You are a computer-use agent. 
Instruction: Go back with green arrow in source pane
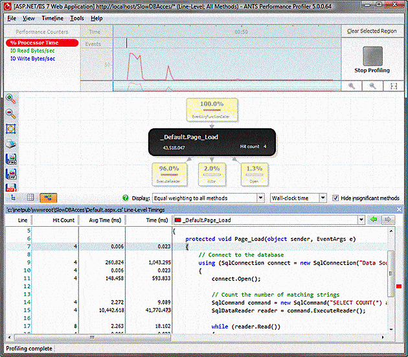click(374, 220)
